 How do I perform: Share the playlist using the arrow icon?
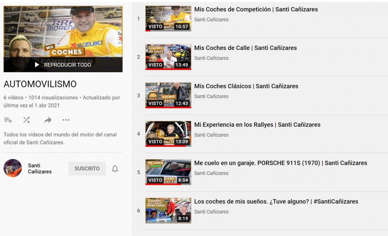coord(47,120)
